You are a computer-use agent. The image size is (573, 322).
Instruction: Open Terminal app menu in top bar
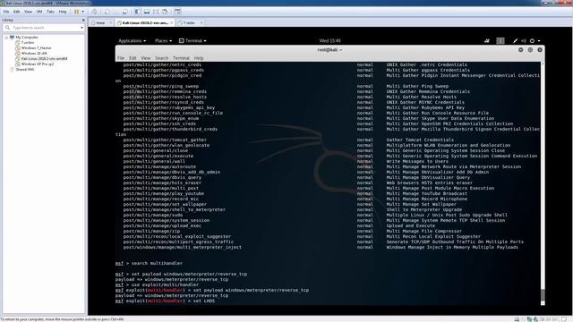(192, 41)
